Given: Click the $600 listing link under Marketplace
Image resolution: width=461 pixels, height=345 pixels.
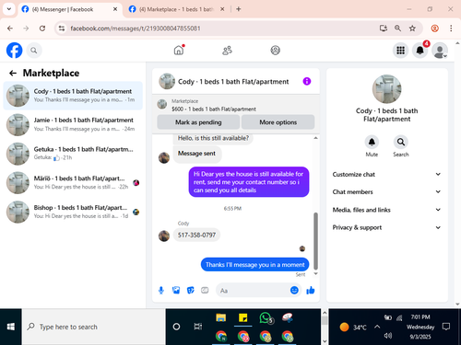Looking at the screenshot, I should coord(214,109).
